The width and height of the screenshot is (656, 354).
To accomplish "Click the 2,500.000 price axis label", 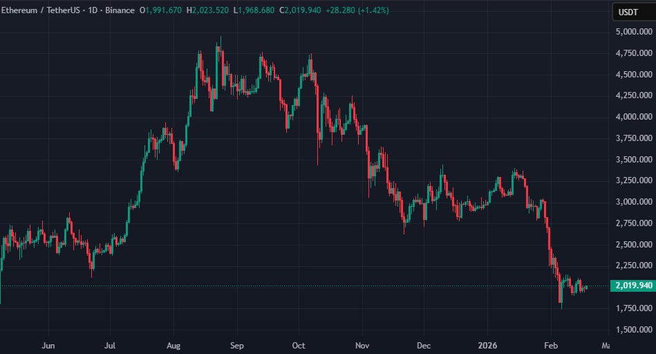I will (x=634, y=244).
